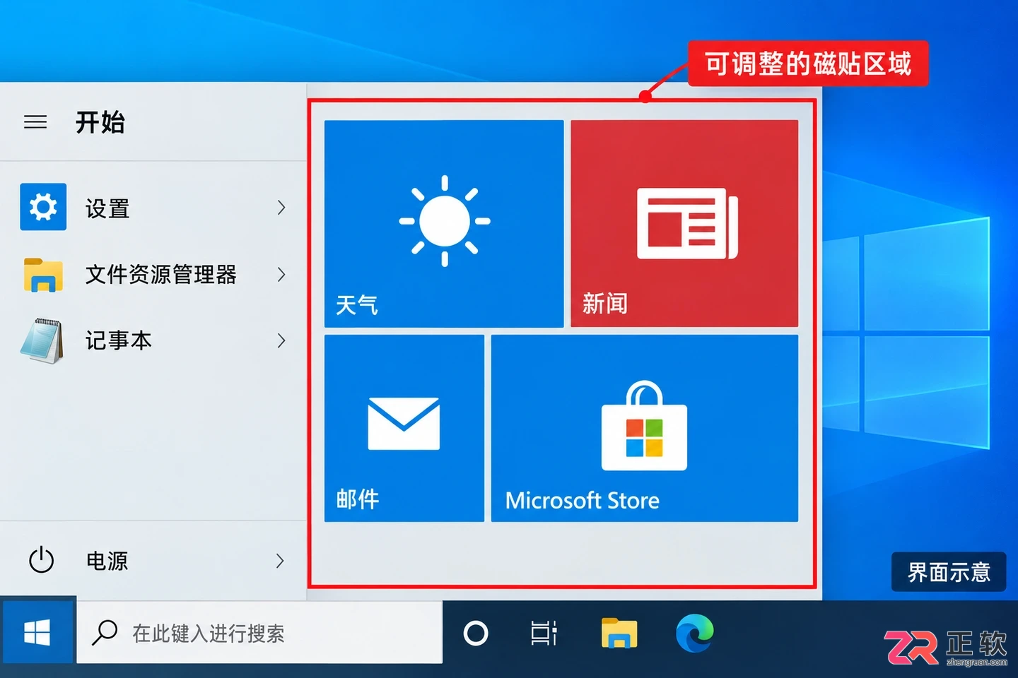Screen dimensions: 1018x678
Task: Open the 文件资源管理器 folder icon in Start list
Action: click(x=43, y=274)
